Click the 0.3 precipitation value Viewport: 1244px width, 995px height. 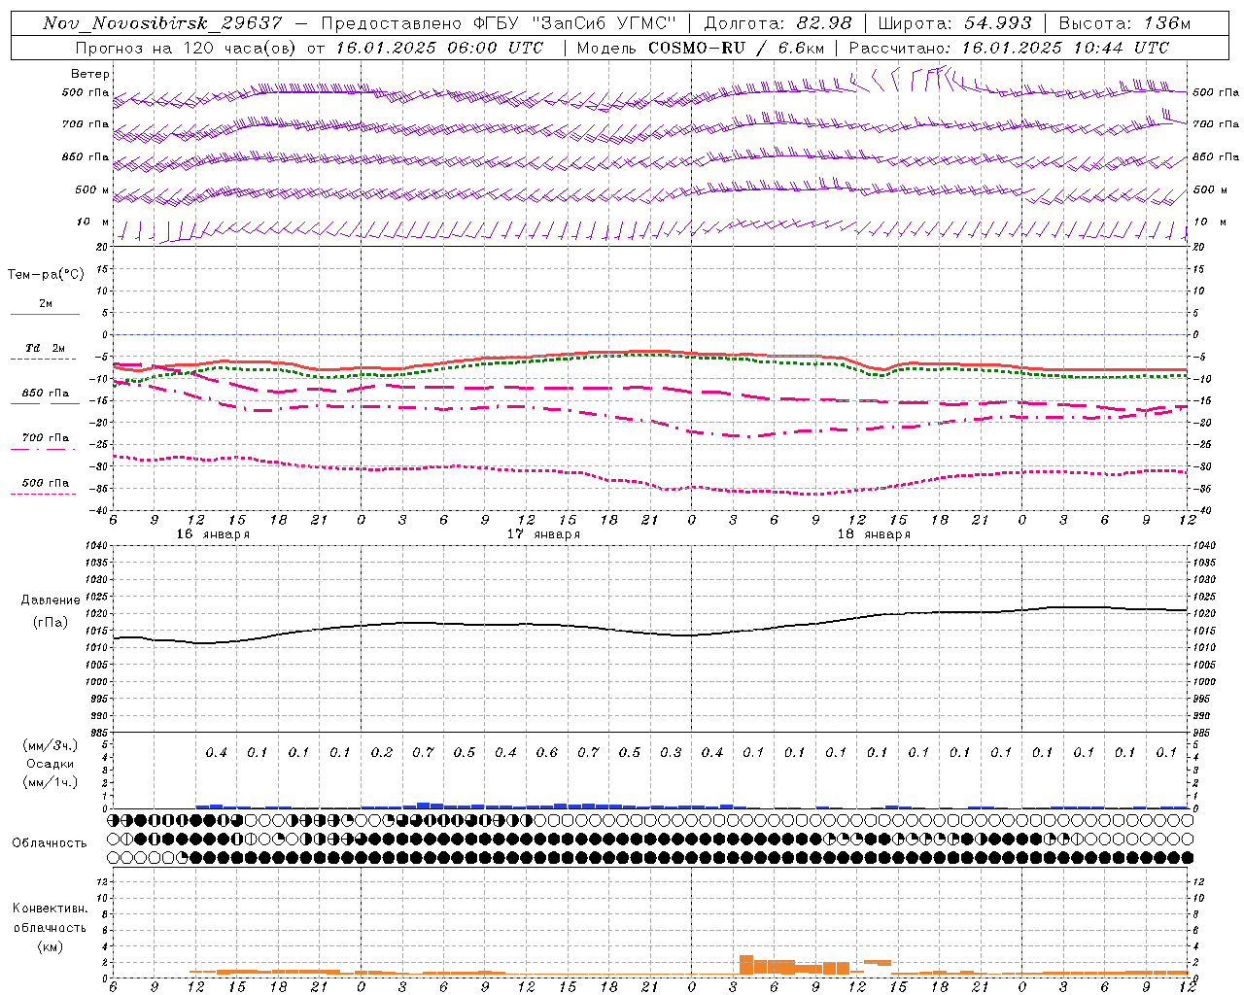tap(671, 753)
